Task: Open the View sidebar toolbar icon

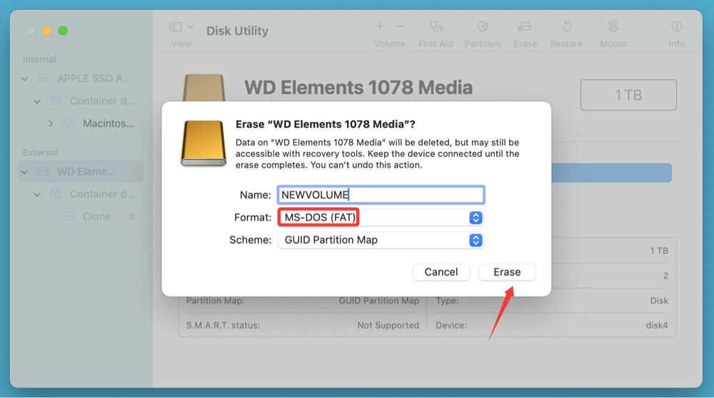Action: point(176,27)
